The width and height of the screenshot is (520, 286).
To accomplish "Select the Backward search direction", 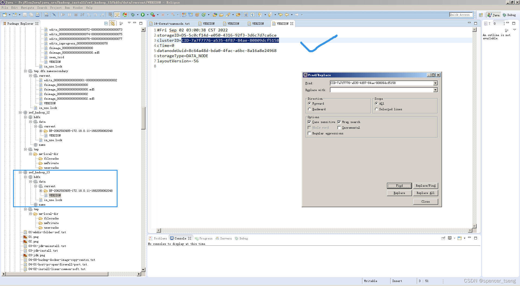I will pos(310,109).
